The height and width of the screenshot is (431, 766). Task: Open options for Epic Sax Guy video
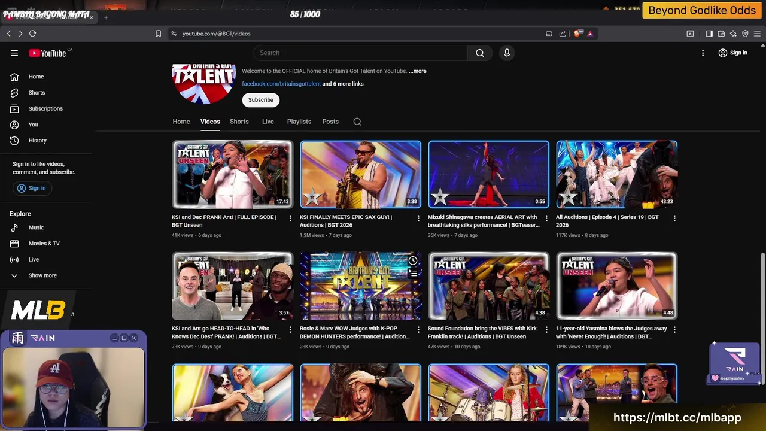tap(418, 218)
